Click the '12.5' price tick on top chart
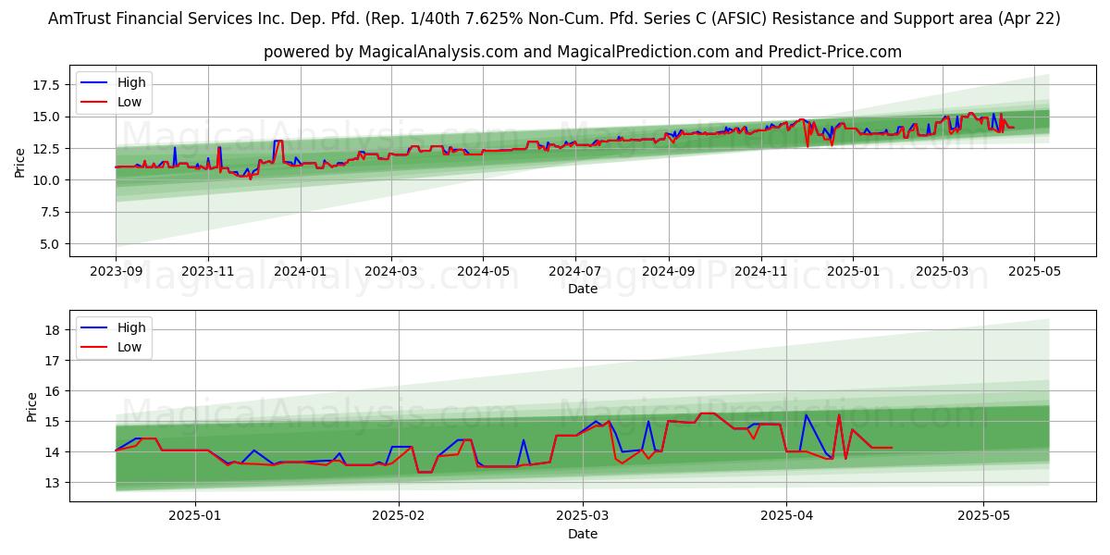This screenshot has height=555, width=1110. tap(48, 149)
